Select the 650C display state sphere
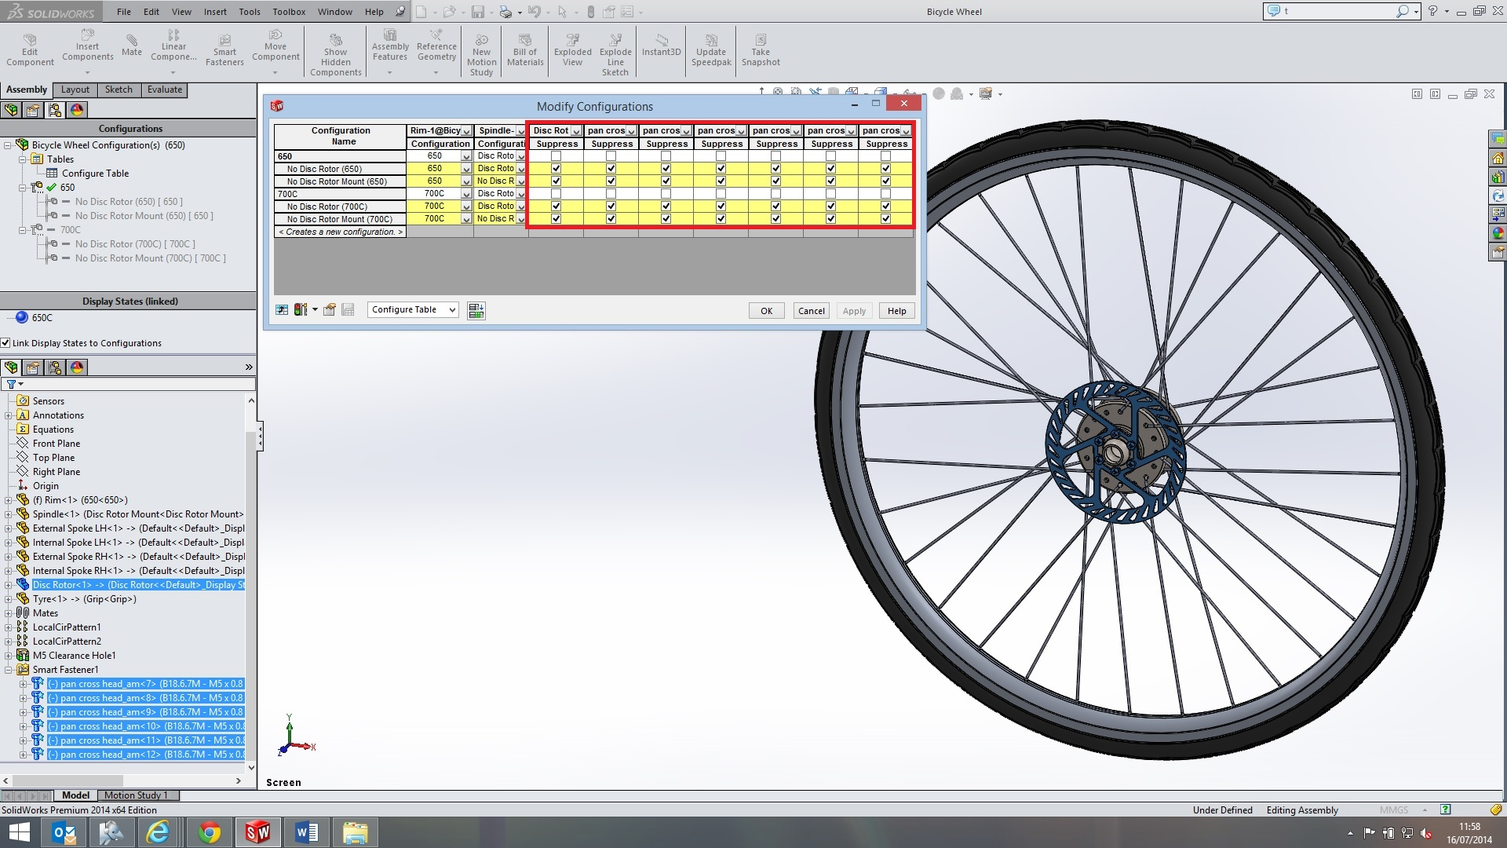The height and width of the screenshot is (848, 1507). [x=22, y=318]
